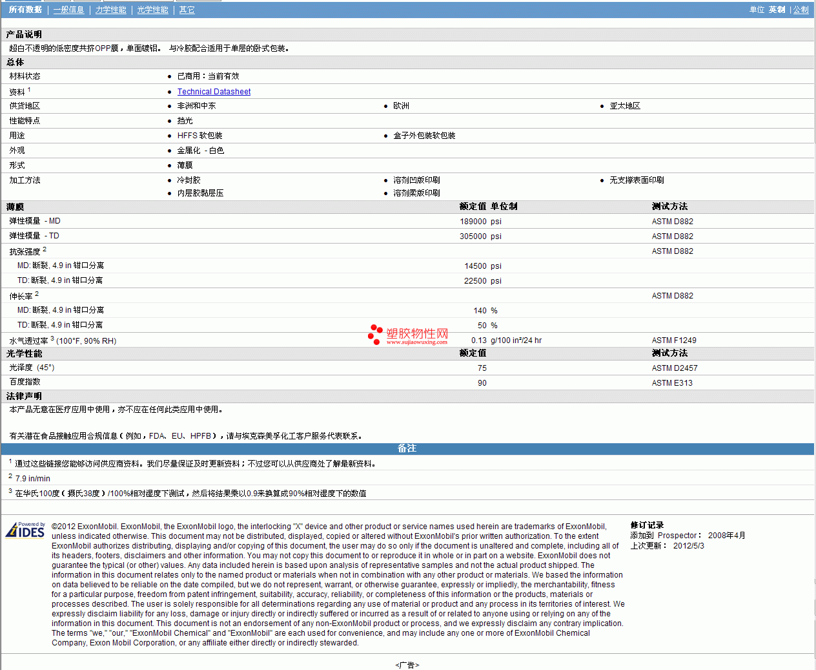Click the 盒子外包装软包装 entry
Viewport: 816px width, 670px height.
424,136
